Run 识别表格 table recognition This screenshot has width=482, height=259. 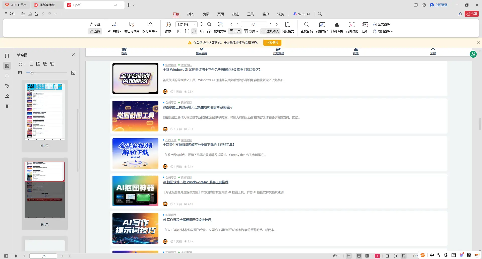[x=337, y=27]
